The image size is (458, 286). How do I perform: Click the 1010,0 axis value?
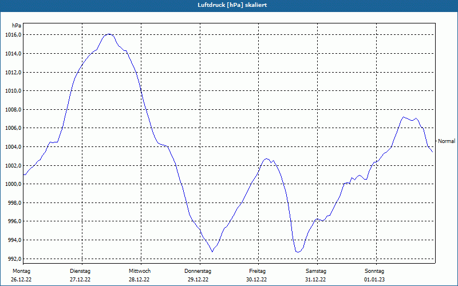click(x=13, y=91)
